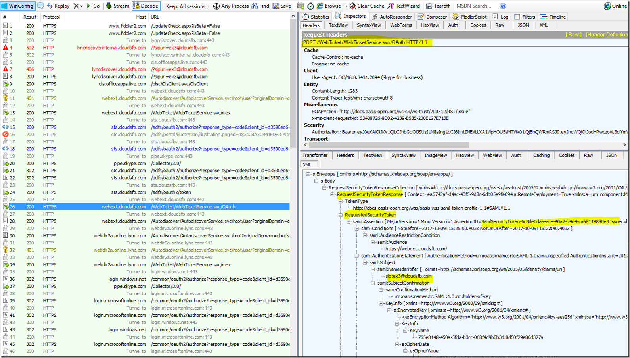Screen dimensions: 630x358
Task: Click the blue help question icon
Action: (503, 6)
